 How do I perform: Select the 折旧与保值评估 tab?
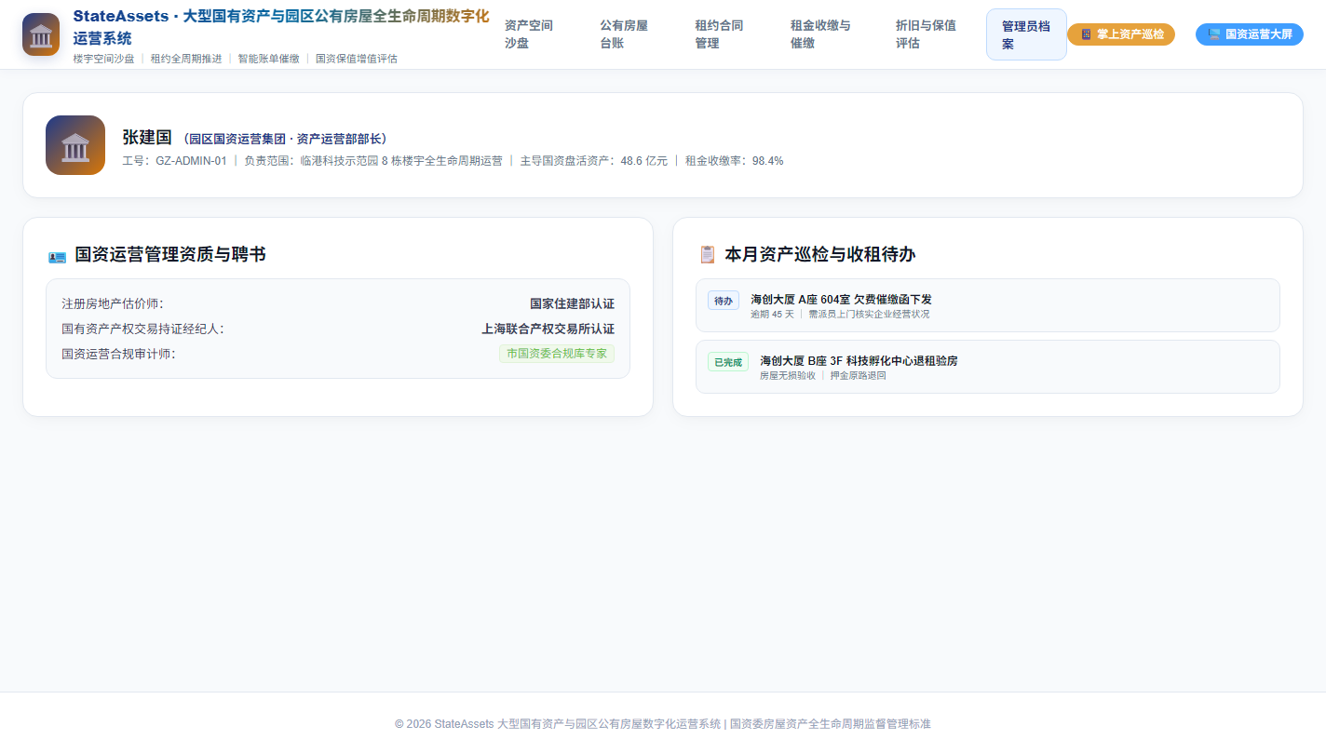coord(926,34)
